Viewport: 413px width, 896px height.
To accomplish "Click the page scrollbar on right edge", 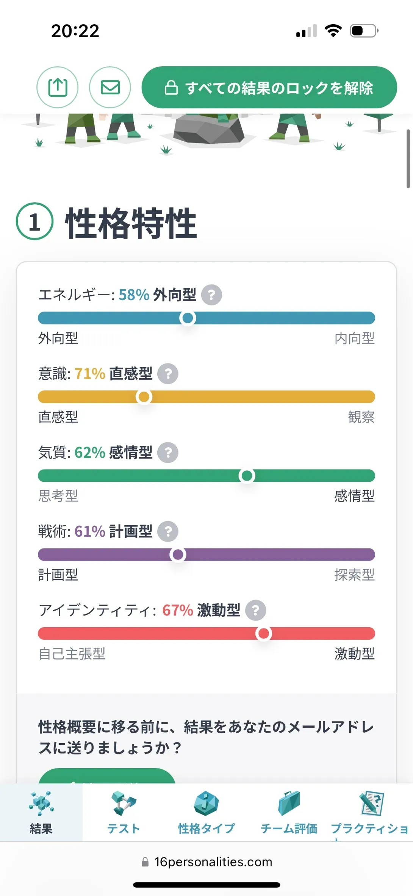I will tap(408, 159).
